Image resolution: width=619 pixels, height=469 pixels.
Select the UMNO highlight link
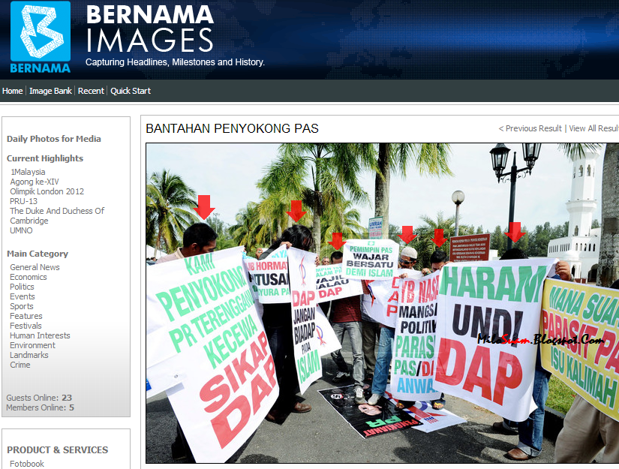(x=21, y=230)
